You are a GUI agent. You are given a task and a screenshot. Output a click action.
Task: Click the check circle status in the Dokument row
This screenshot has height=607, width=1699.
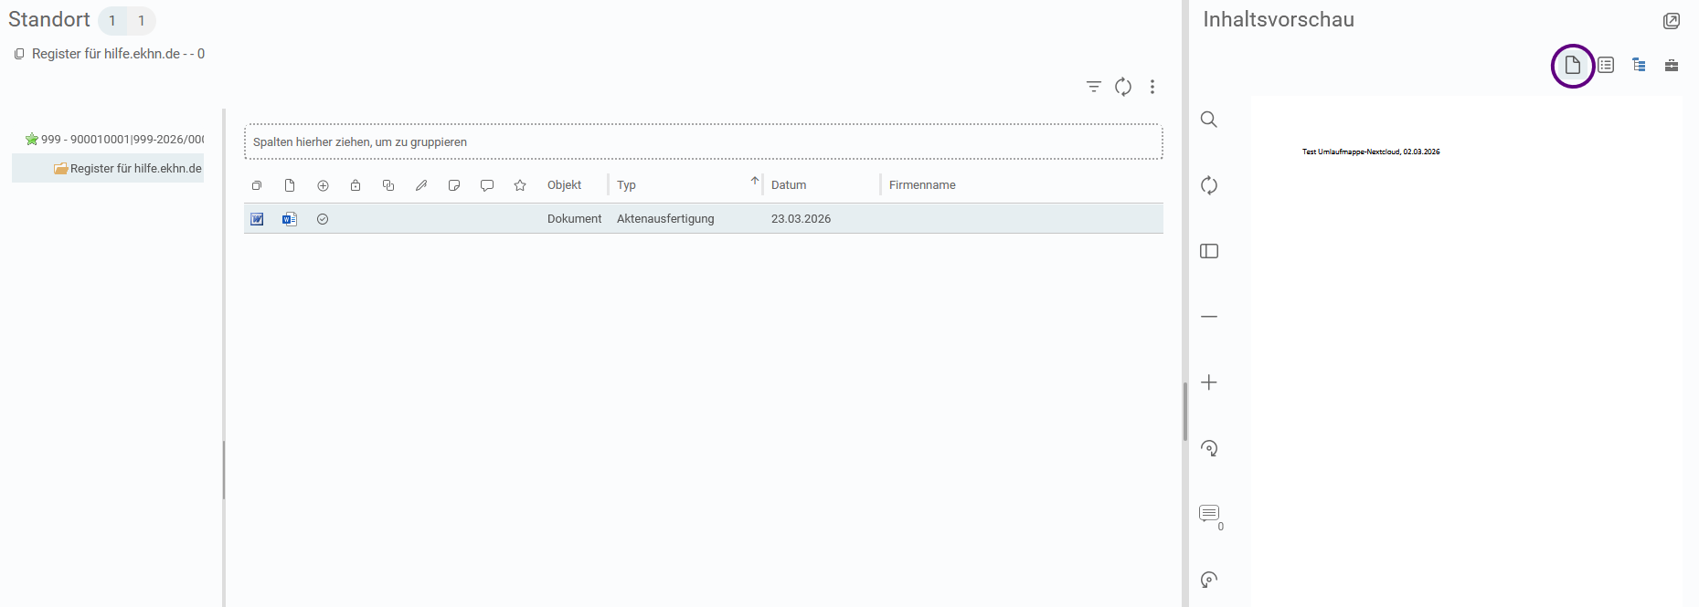pyautogui.click(x=323, y=219)
